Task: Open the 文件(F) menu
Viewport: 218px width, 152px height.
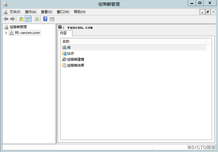Action: (x=15, y=12)
